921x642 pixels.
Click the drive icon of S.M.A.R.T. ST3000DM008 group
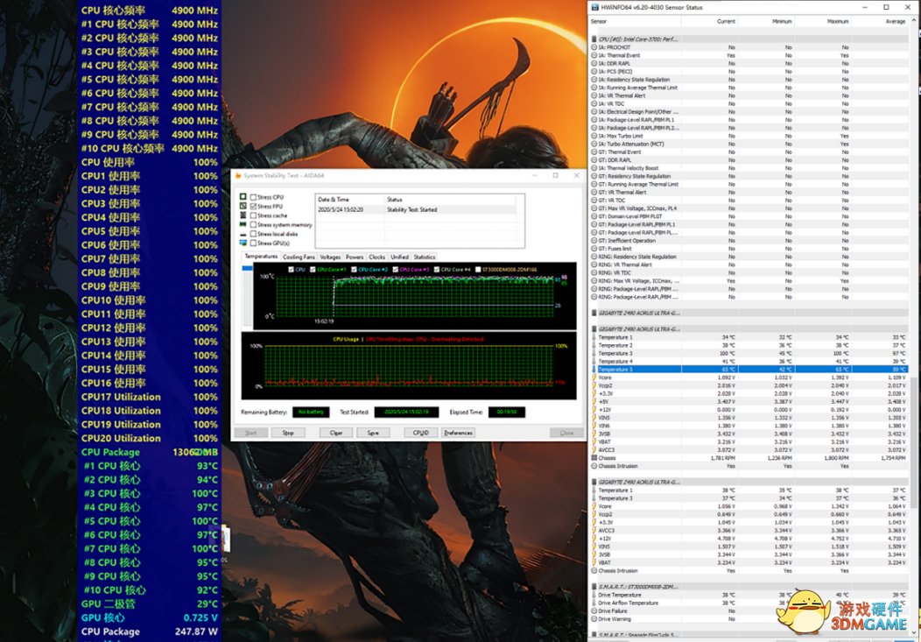coord(594,586)
